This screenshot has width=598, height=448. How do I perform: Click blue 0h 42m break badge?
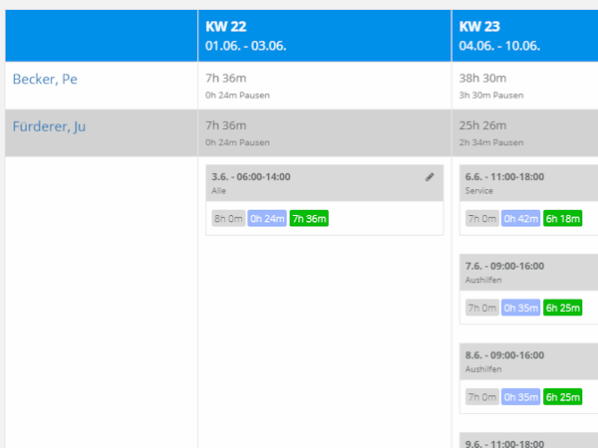[x=521, y=219]
